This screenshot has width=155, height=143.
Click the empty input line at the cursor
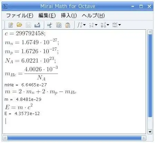pyautogui.click(x=6, y=121)
